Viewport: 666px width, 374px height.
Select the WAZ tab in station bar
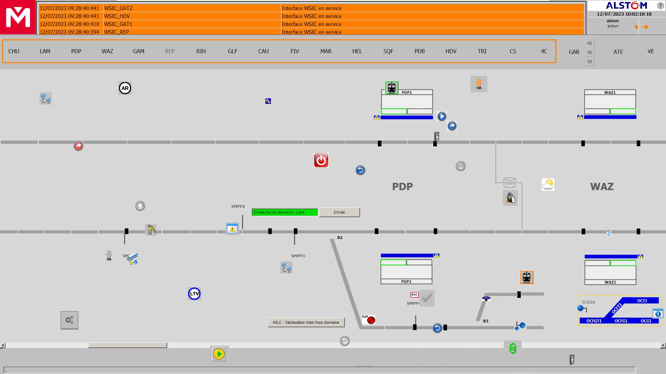(107, 51)
